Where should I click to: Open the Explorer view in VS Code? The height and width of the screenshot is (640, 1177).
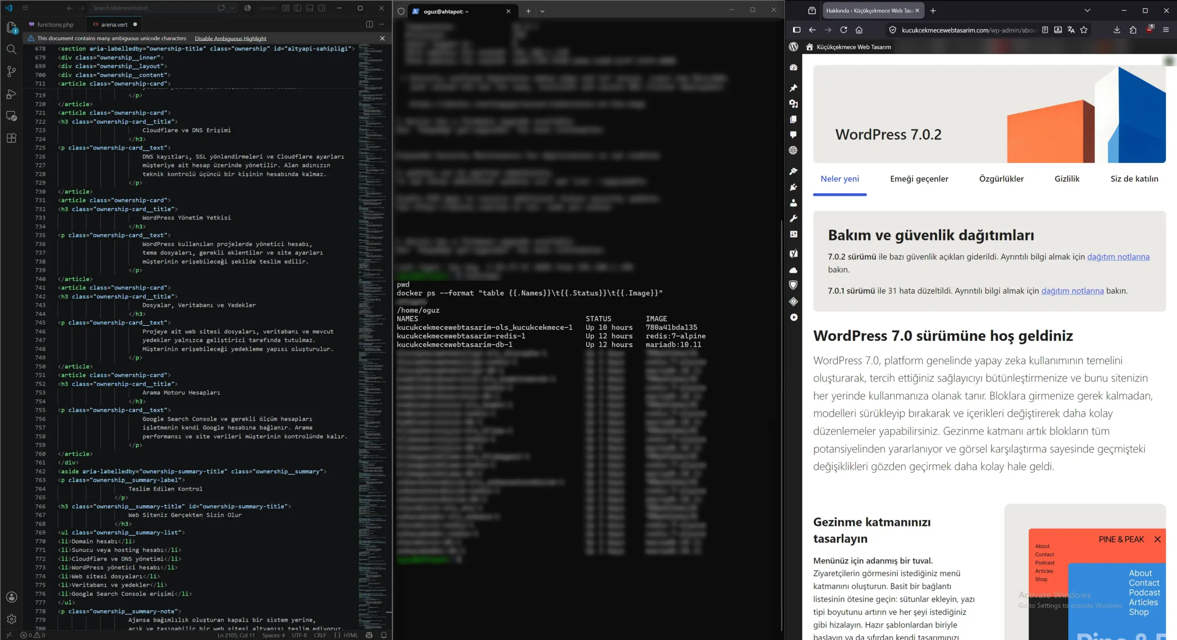(11, 27)
